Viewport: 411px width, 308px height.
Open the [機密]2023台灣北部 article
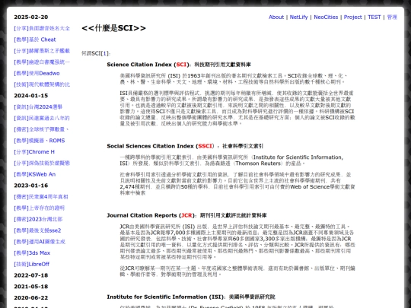tap(38, 219)
